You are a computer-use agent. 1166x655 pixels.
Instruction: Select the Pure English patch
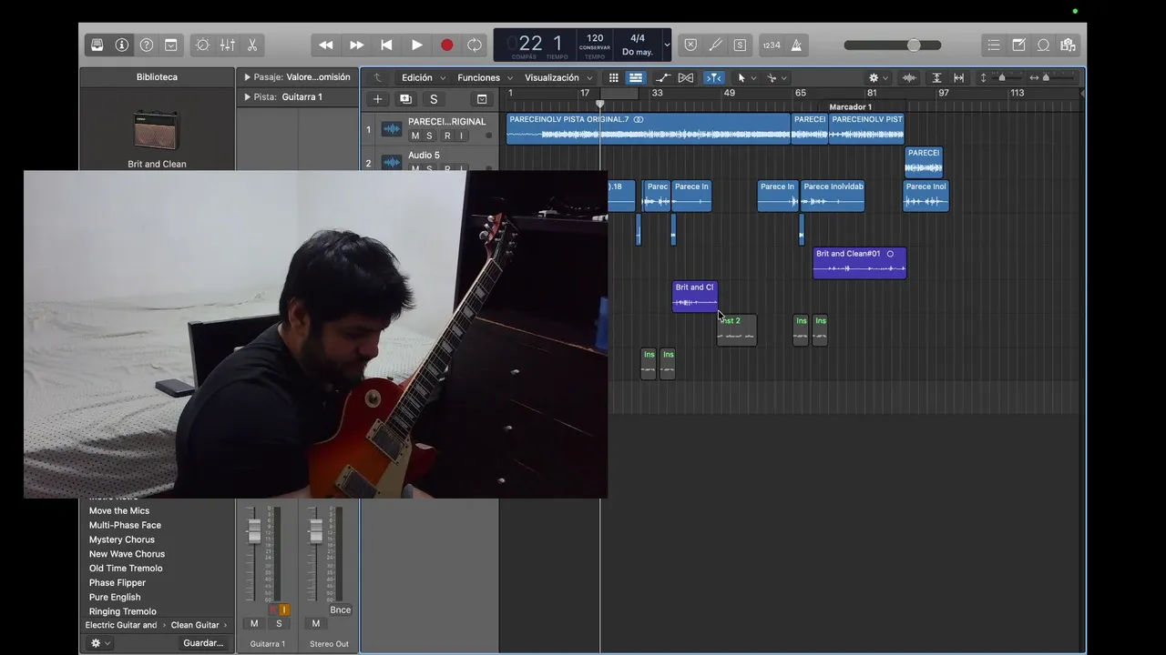(x=115, y=598)
